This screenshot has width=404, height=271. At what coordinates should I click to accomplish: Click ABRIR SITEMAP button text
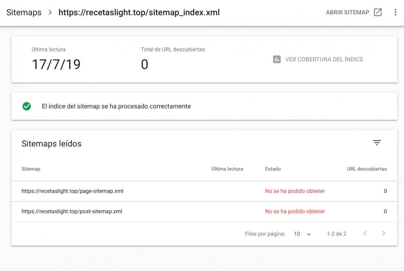point(347,13)
